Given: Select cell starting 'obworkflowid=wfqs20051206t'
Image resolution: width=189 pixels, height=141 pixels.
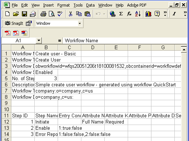Looking at the screenshot, I should point(46,66).
